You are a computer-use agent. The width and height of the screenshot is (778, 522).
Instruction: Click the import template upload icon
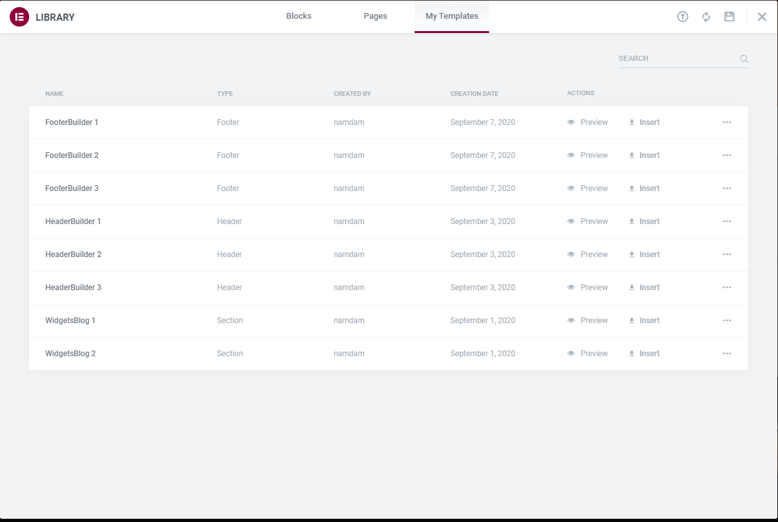[x=682, y=17]
